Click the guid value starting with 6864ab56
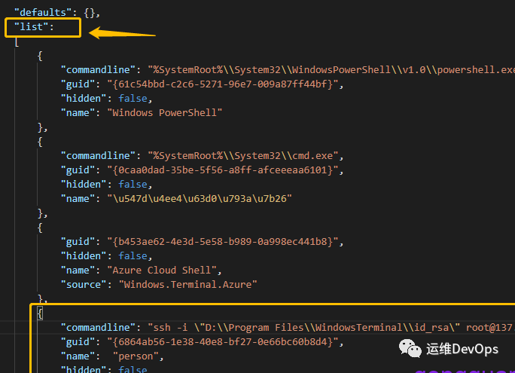This screenshot has height=373, width=515. [x=223, y=342]
